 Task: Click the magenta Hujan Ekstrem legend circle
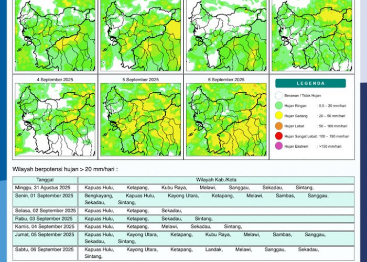(x=279, y=146)
